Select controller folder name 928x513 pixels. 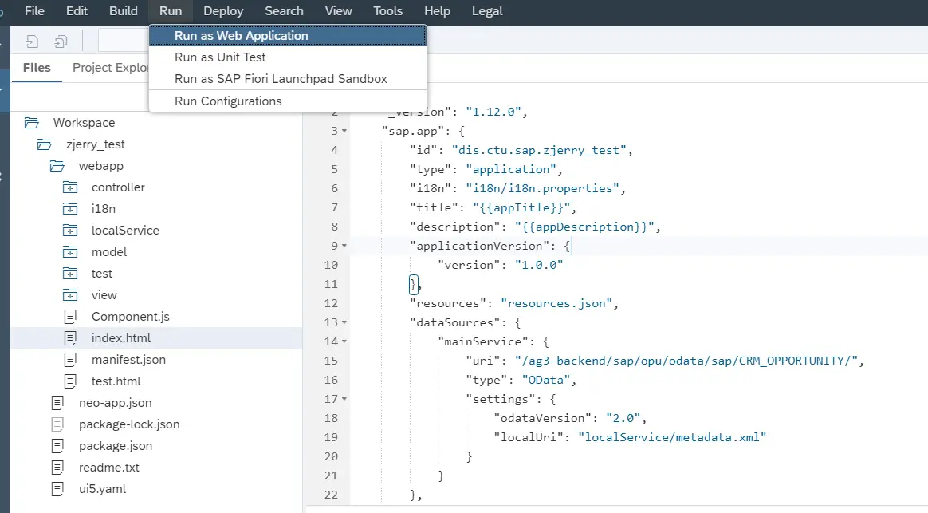(x=118, y=187)
